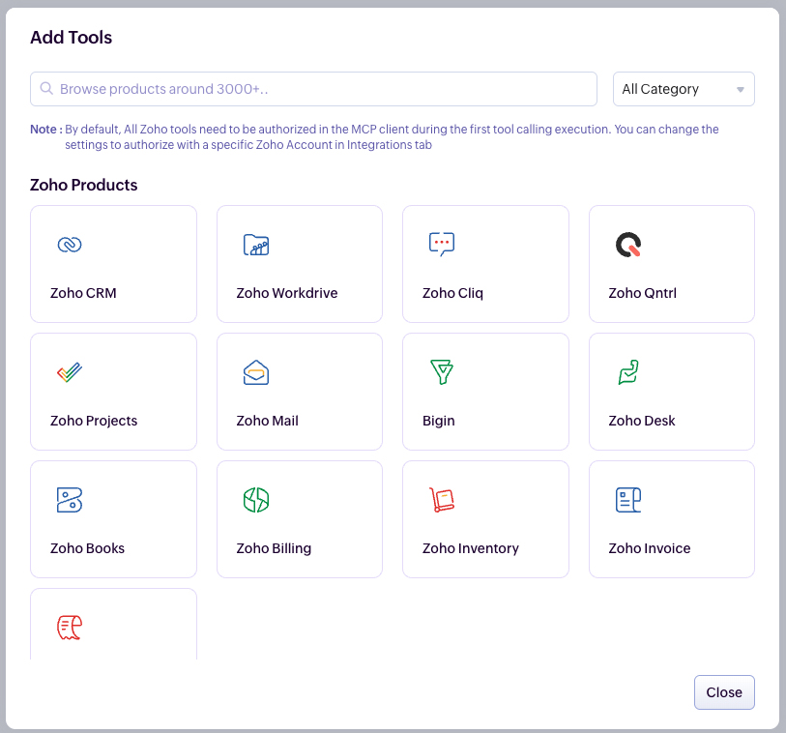Choose the Zoho Invoice document icon
786x733 pixels.
tap(628, 500)
